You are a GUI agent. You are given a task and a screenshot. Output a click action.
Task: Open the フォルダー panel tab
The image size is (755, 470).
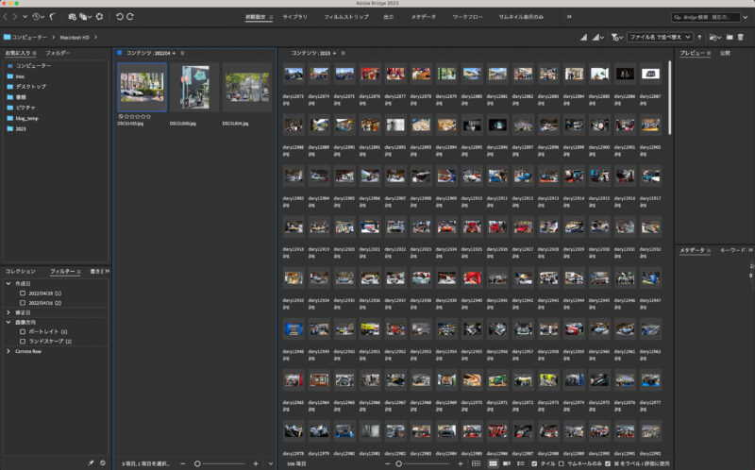pos(58,53)
